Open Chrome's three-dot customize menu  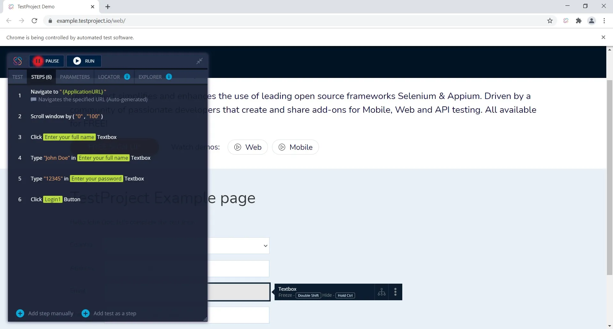pyautogui.click(x=604, y=20)
